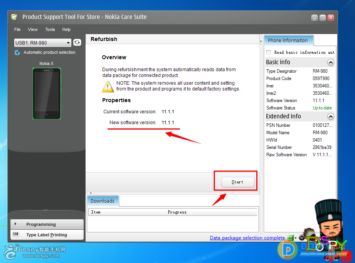The image size is (355, 263).
Task: Open the Tools menu
Action: (x=50, y=29)
